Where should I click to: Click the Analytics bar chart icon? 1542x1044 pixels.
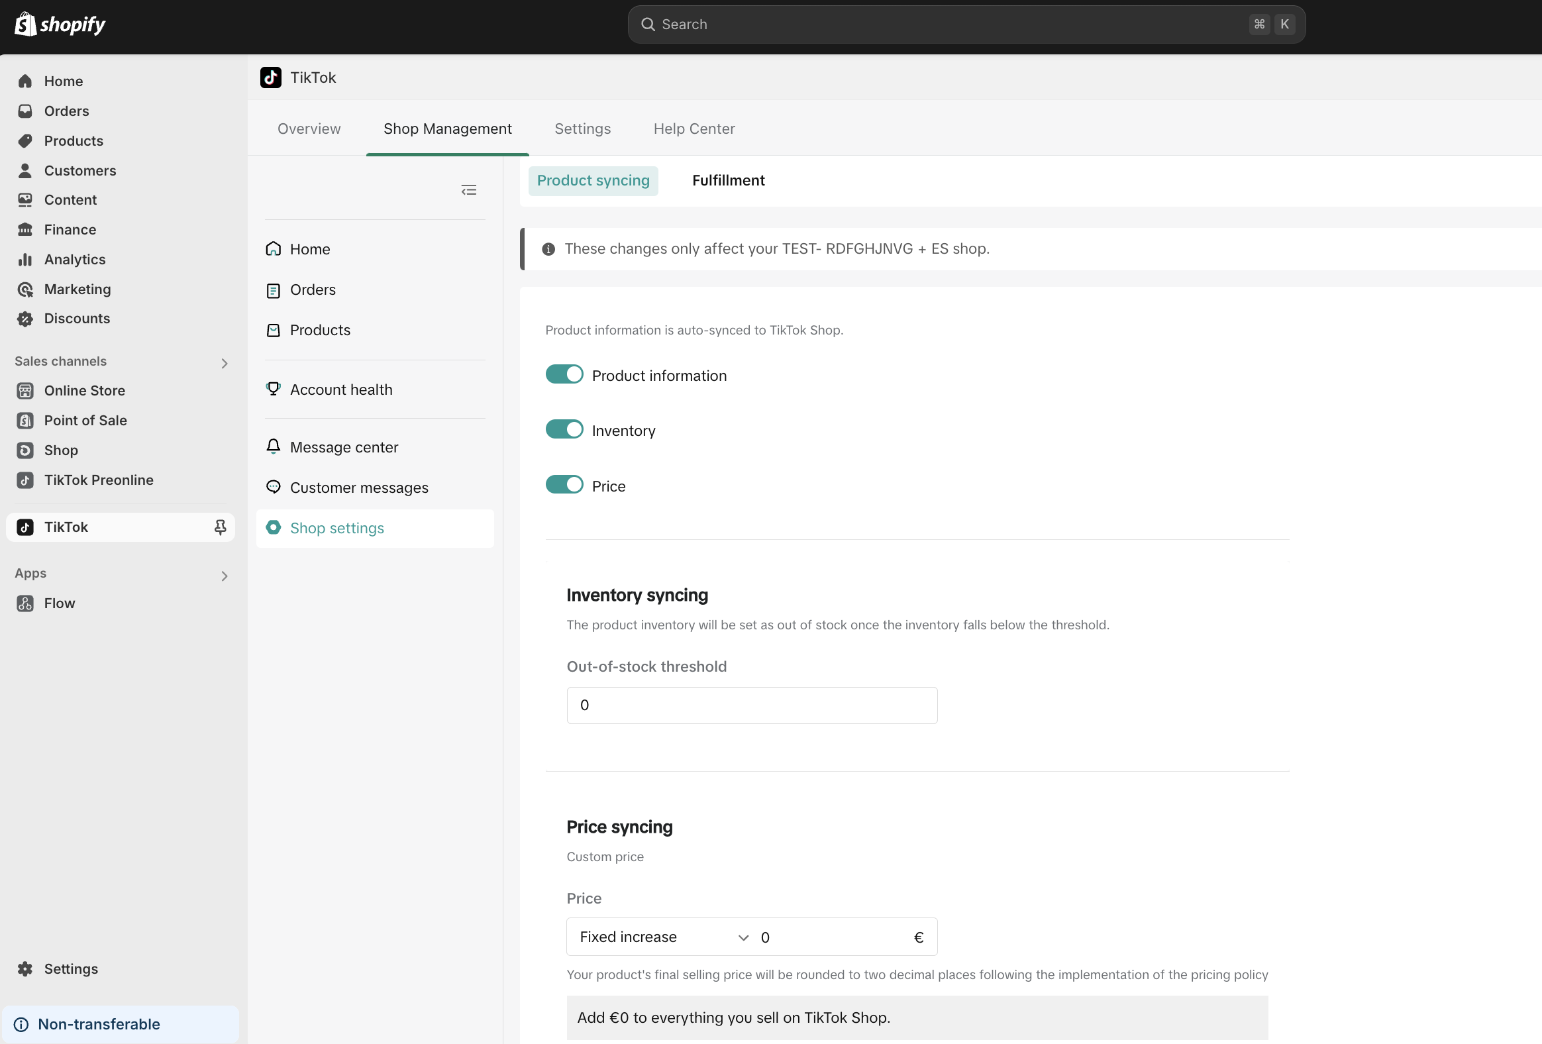pyautogui.click(x=25, y=260)
